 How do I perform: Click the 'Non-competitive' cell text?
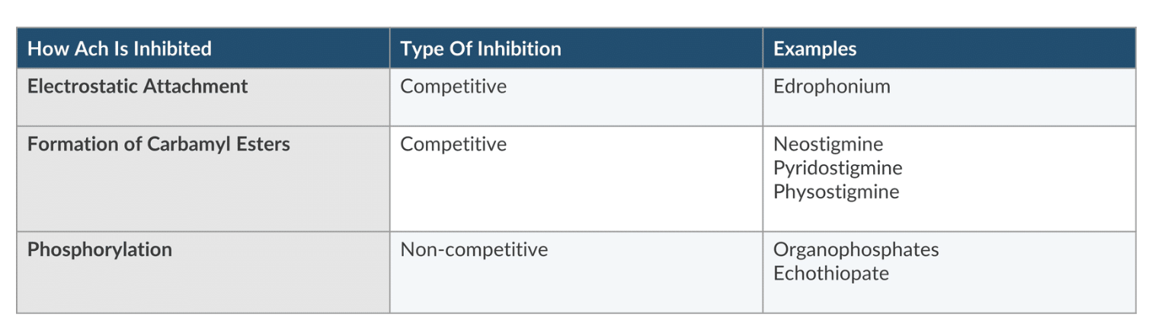point(474,250)
